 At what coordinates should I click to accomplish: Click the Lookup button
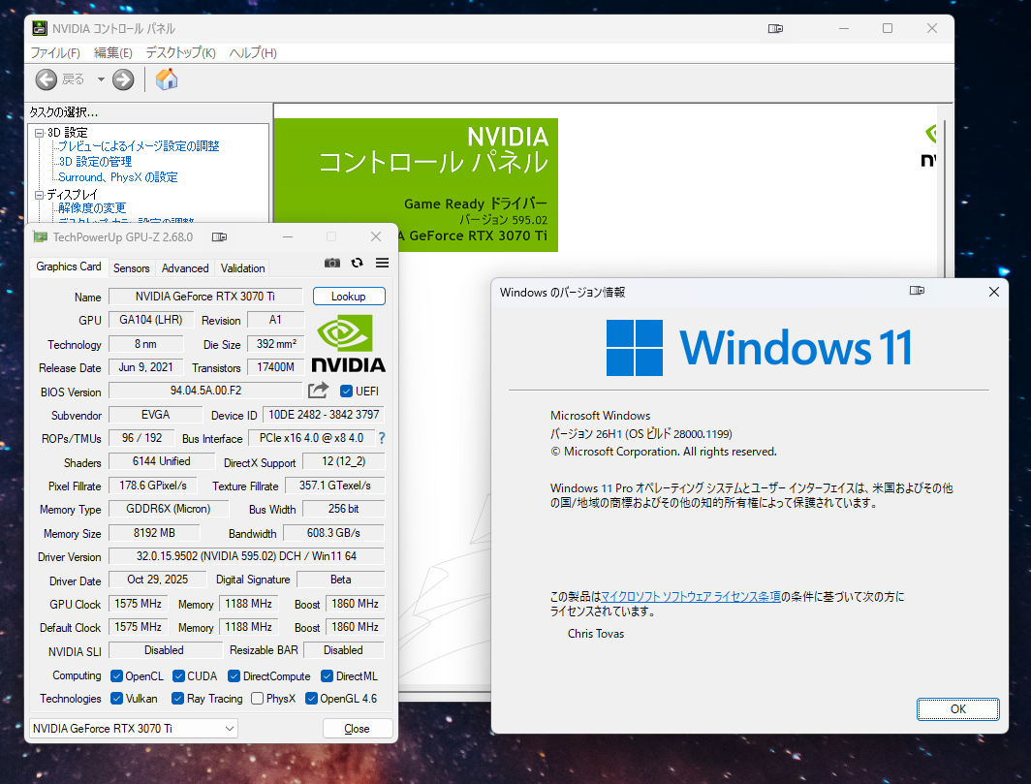349,297
